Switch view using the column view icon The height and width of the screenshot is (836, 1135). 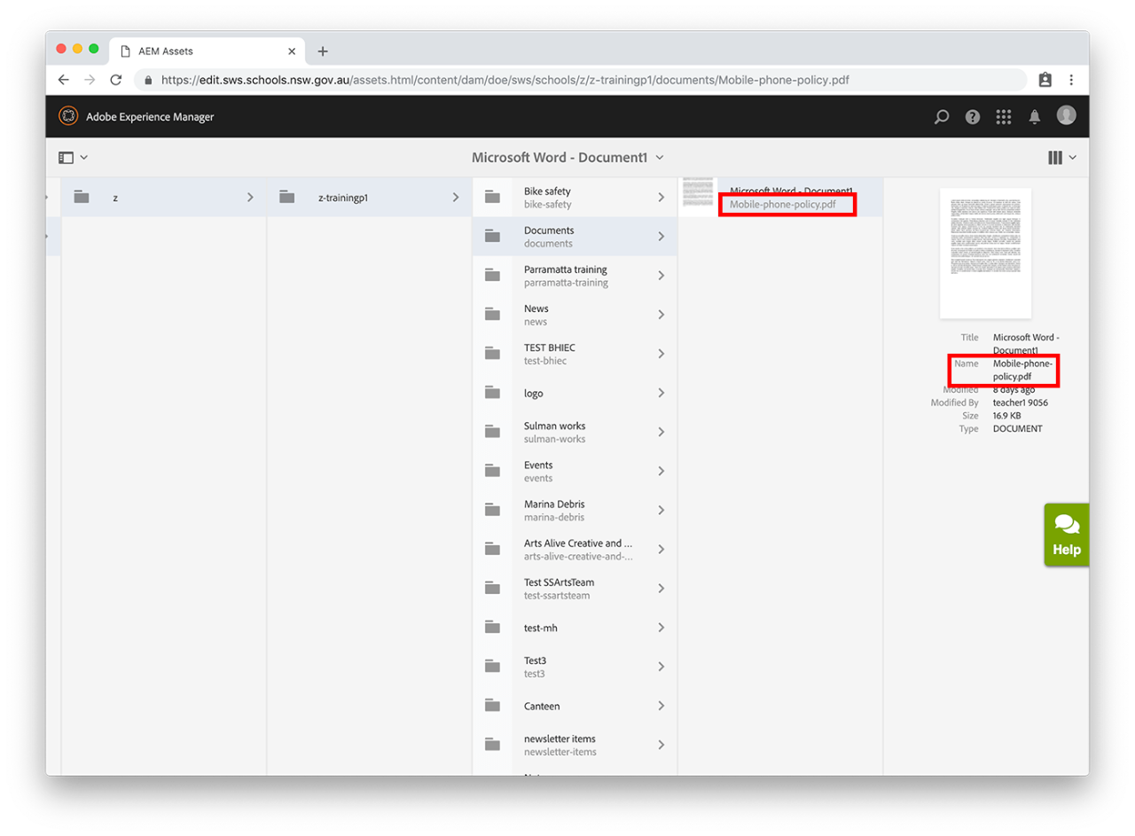[1055, 158]
